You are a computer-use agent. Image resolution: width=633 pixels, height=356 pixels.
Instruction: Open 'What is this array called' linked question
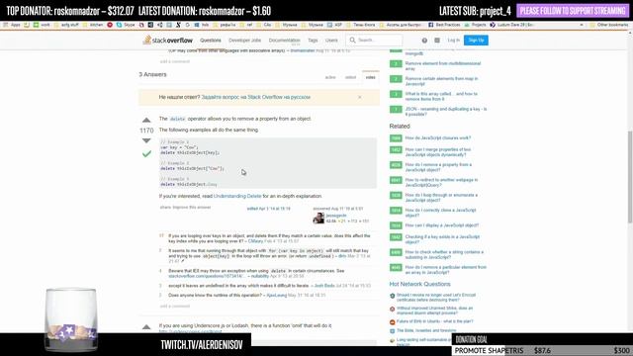click(441, 96)
